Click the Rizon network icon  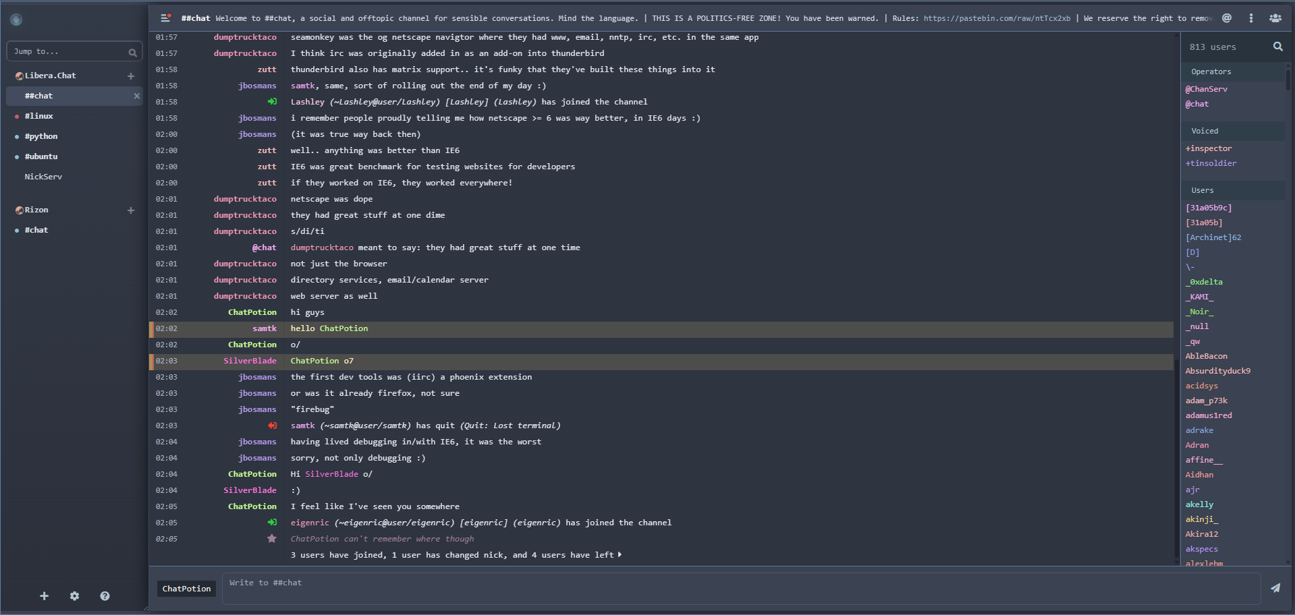(x=20, y=210)
